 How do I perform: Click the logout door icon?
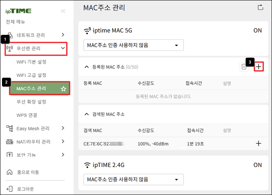coord(10,189)
